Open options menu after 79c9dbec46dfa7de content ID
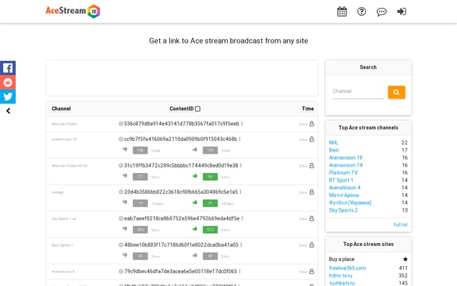Screen dimensions: 457x286 (x=240, y=272)
